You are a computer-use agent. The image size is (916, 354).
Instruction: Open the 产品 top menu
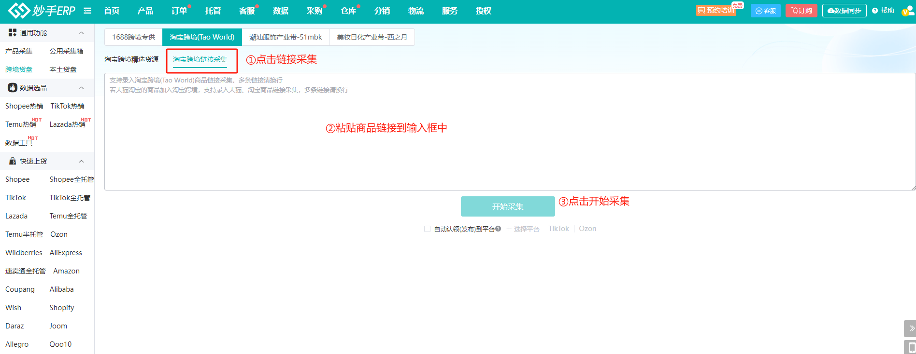(145, 11)
